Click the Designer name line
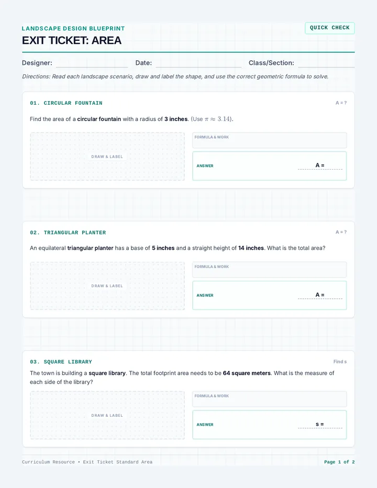The image size is (377, 488). [92, 63]
